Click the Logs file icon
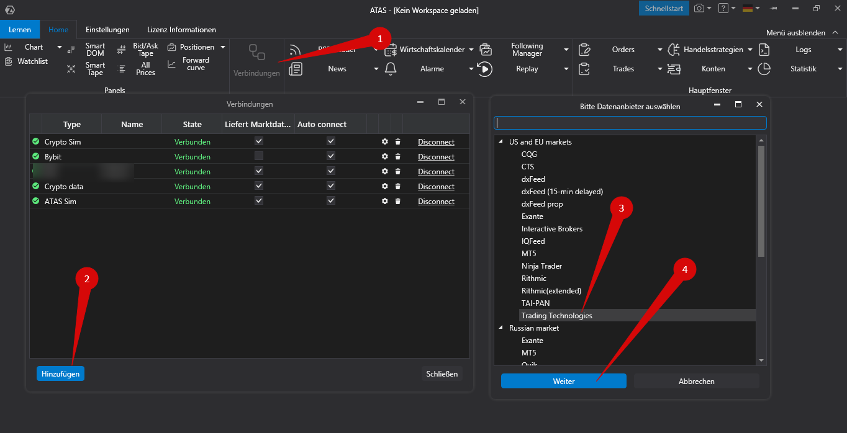 764,50
